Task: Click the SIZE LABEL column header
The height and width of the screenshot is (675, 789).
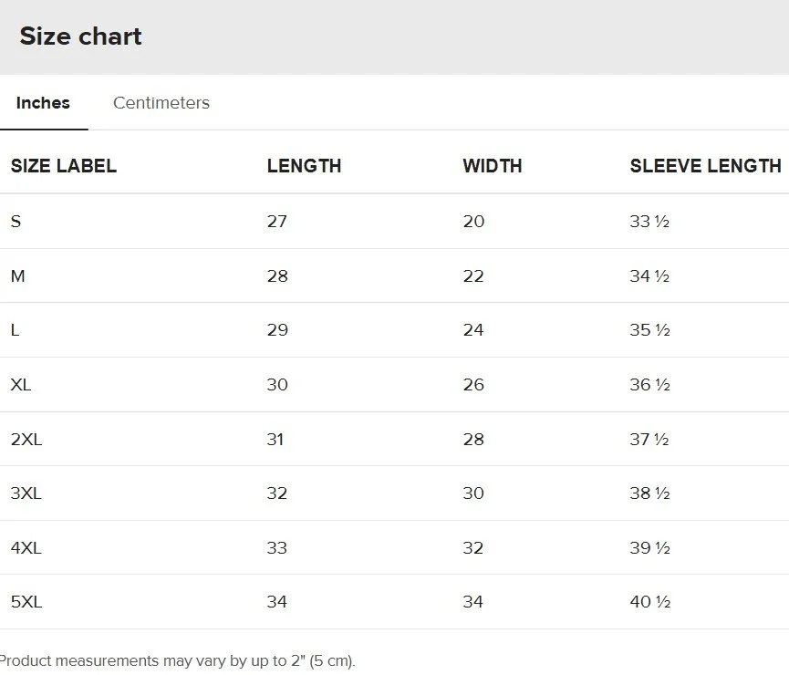Action: click(64, 166)
